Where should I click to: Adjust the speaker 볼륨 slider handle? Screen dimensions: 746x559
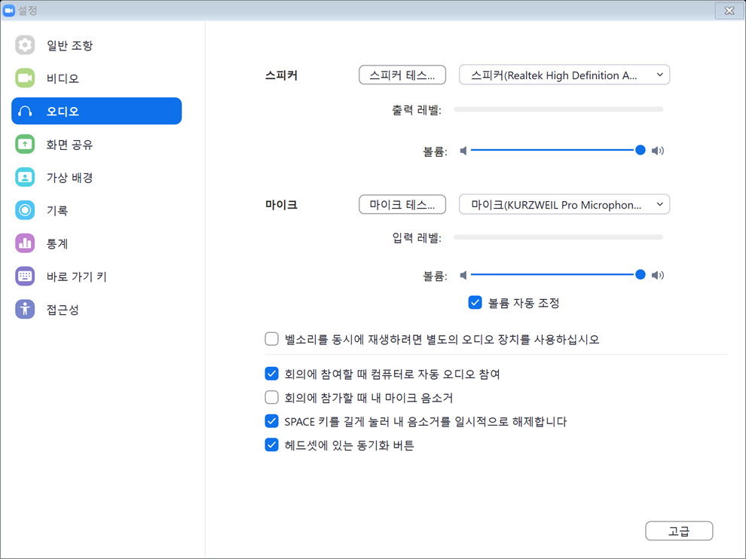coord(641,151)
